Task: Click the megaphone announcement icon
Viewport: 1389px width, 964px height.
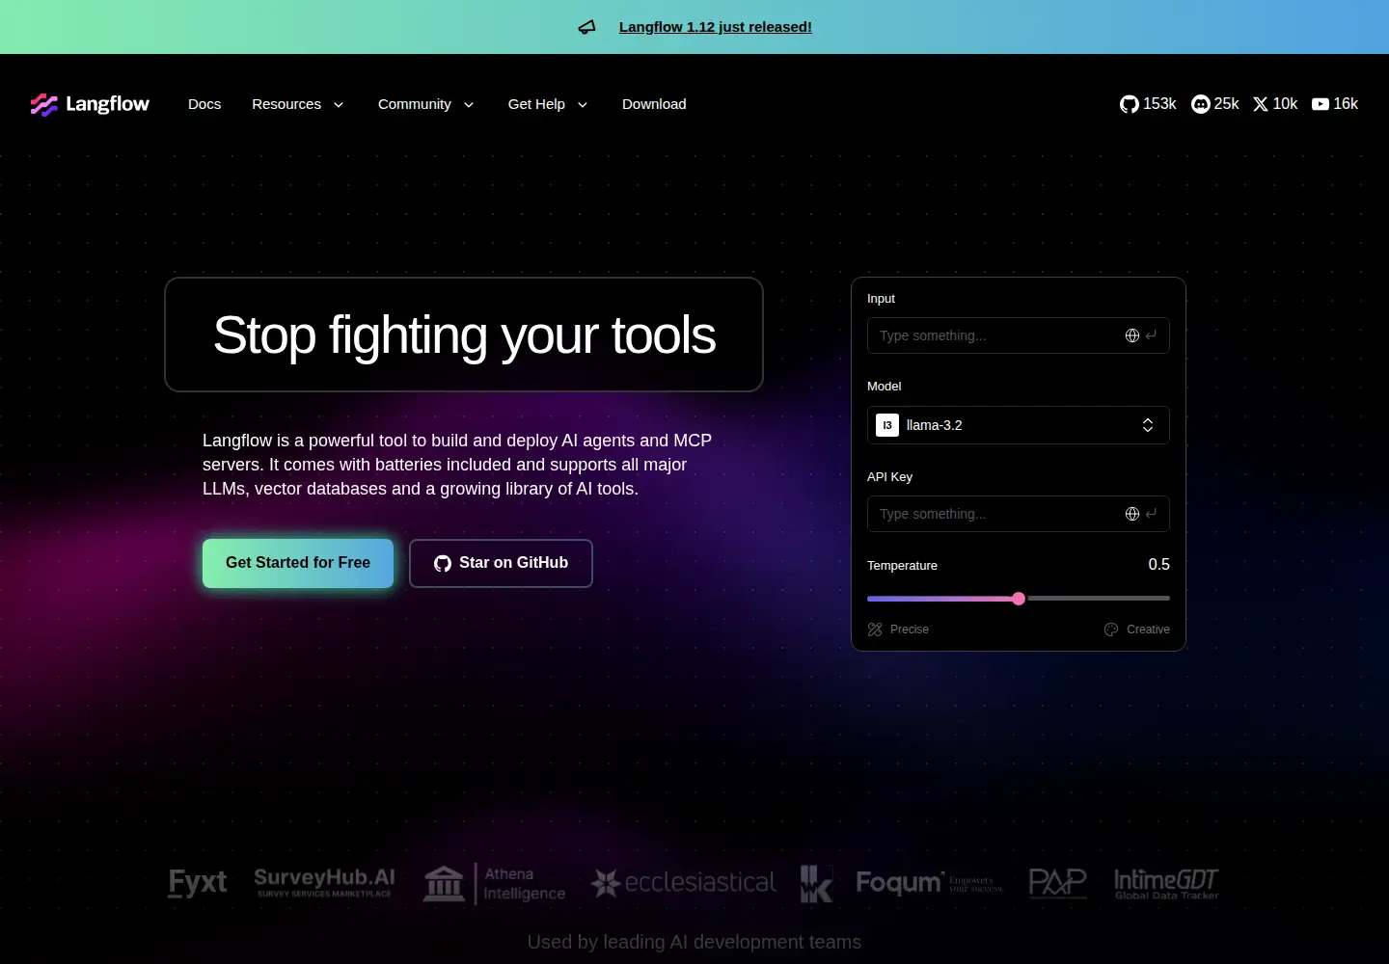Action: coord(587,27)
